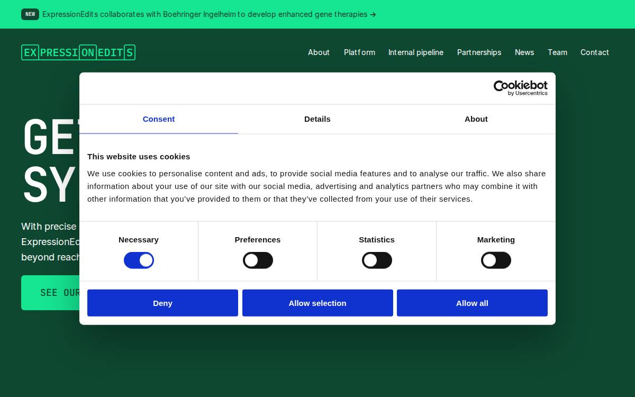Click the Marketing category label

pyautogui.click(x=496, y=240)
